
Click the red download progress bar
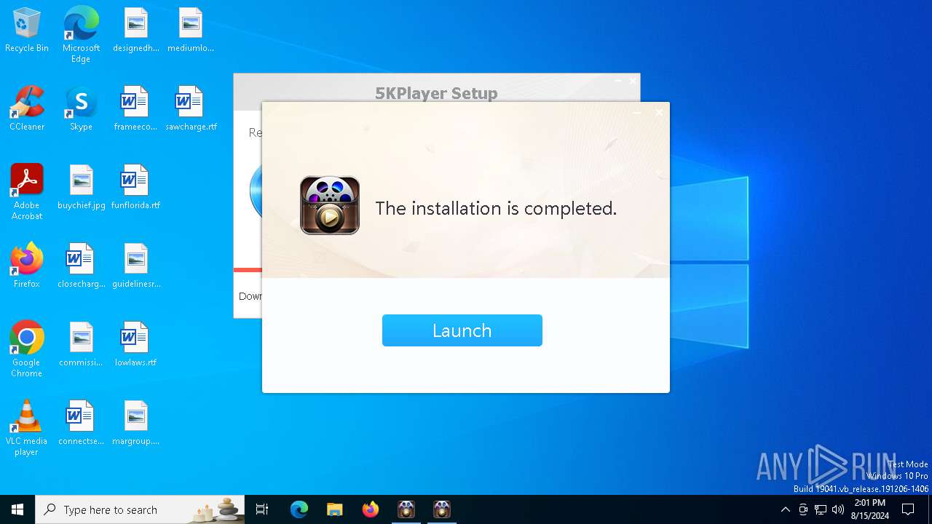[248, 270]
